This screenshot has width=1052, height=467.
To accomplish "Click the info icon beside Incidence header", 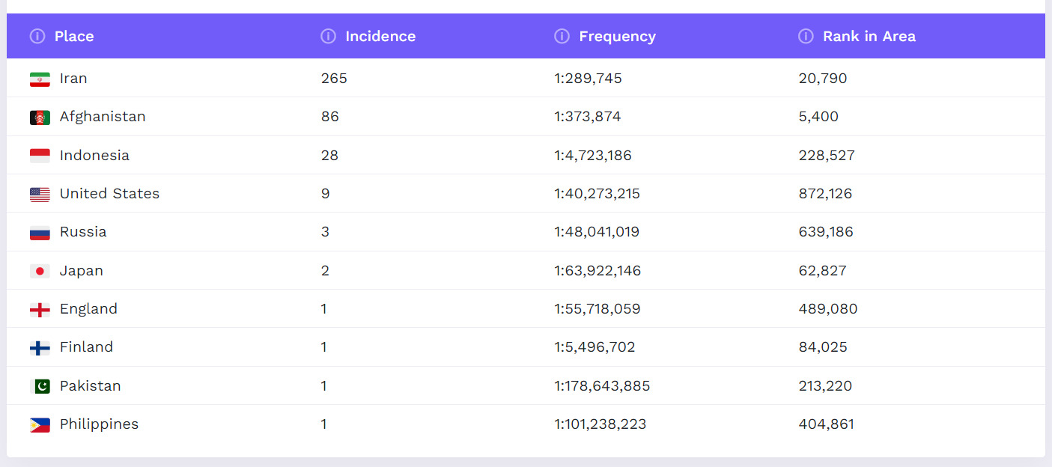I will click(328, 36).
